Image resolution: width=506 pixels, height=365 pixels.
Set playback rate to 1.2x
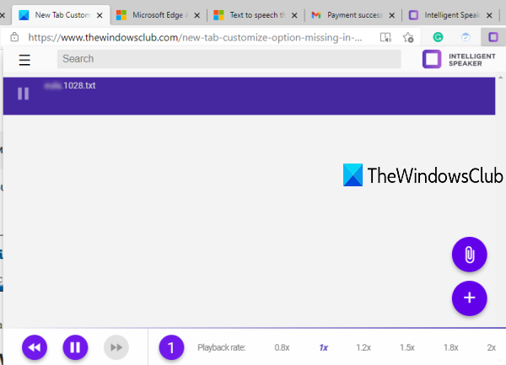coord(363,347)
